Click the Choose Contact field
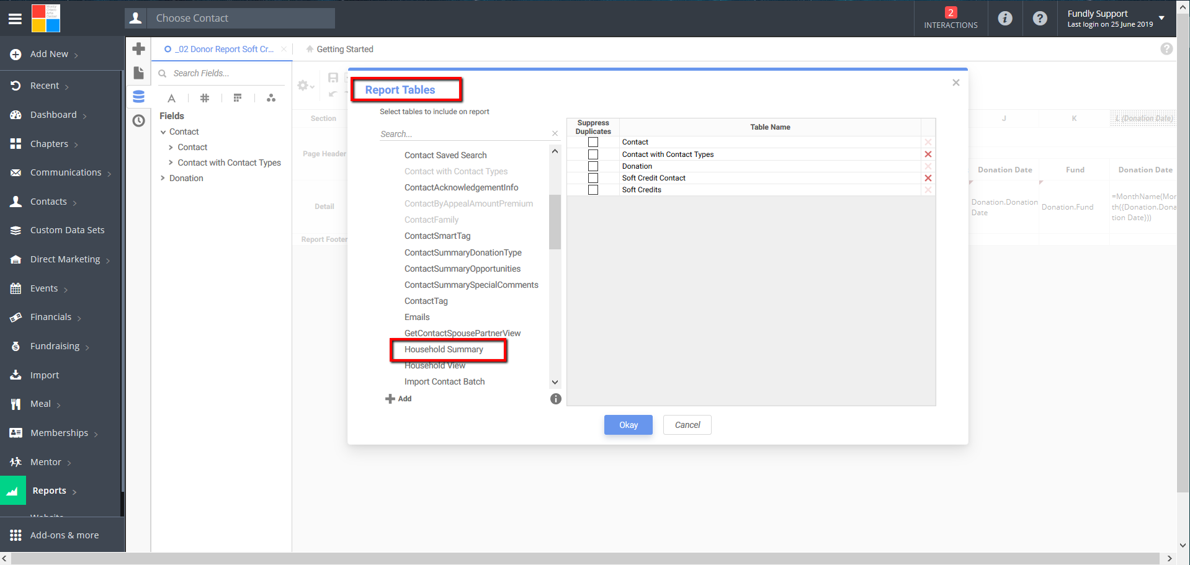 pos(241,18)
